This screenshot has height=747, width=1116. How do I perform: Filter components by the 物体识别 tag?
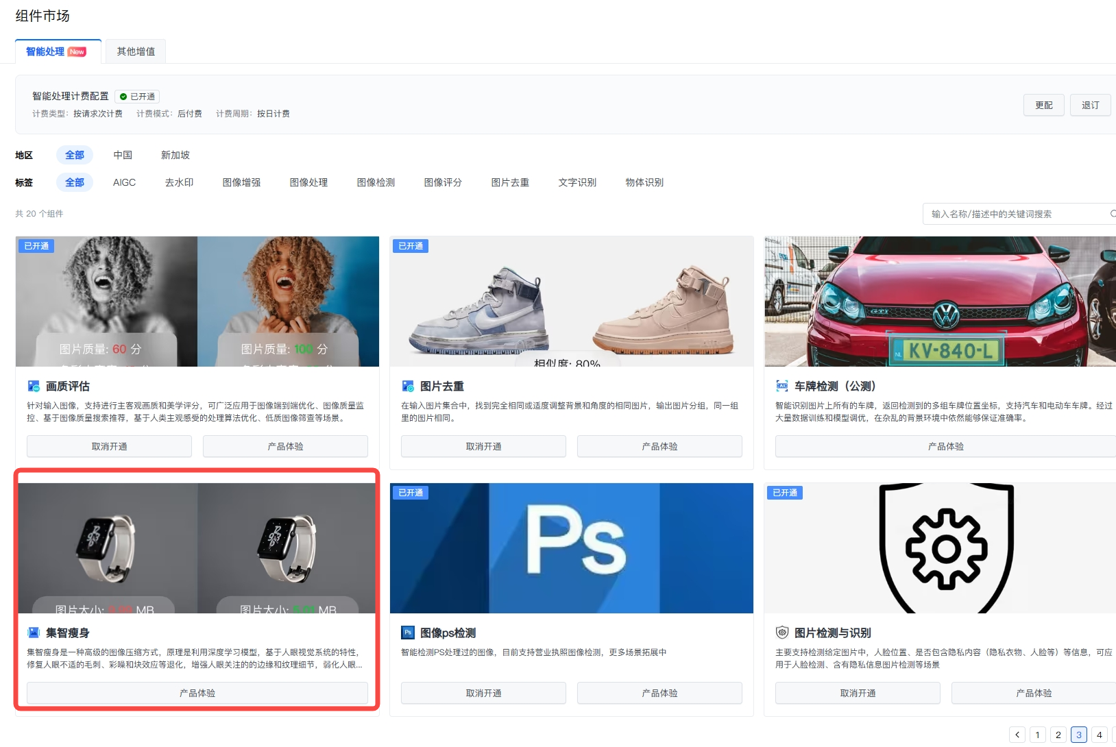pos(645,182)
